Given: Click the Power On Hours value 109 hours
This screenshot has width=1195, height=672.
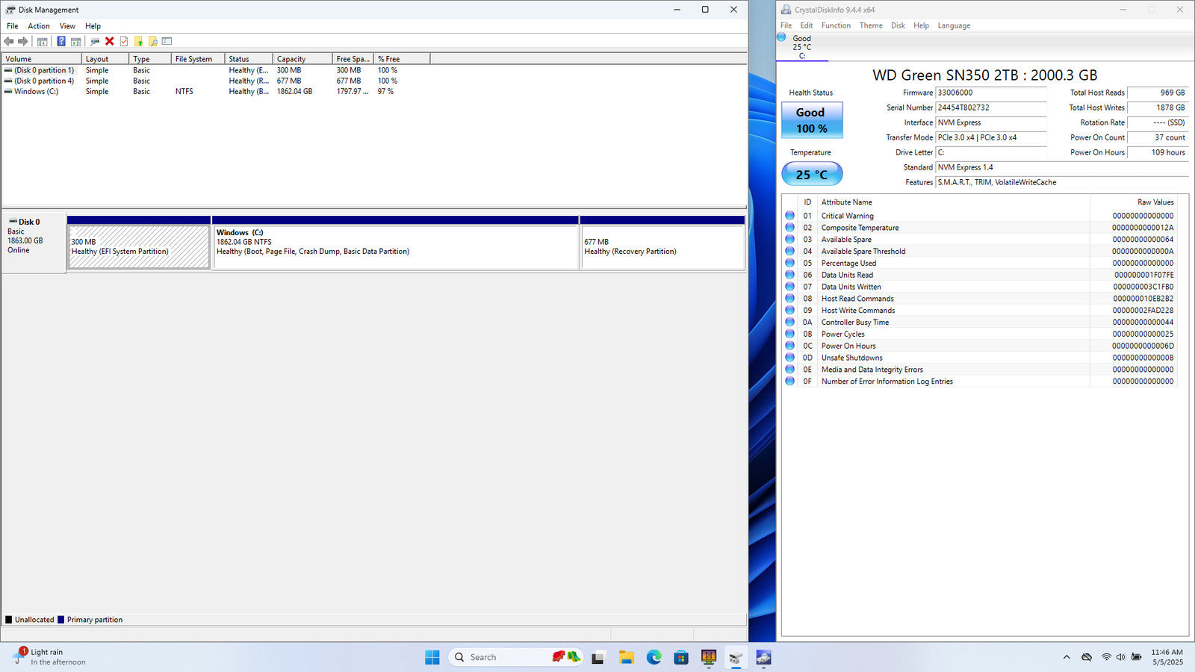Looking at the screenshot, I should [x=1157, y=152].
